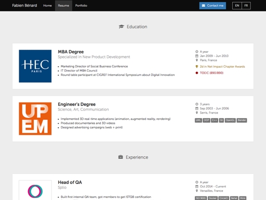
Task: Click the Contact me button
Action: 212,6
